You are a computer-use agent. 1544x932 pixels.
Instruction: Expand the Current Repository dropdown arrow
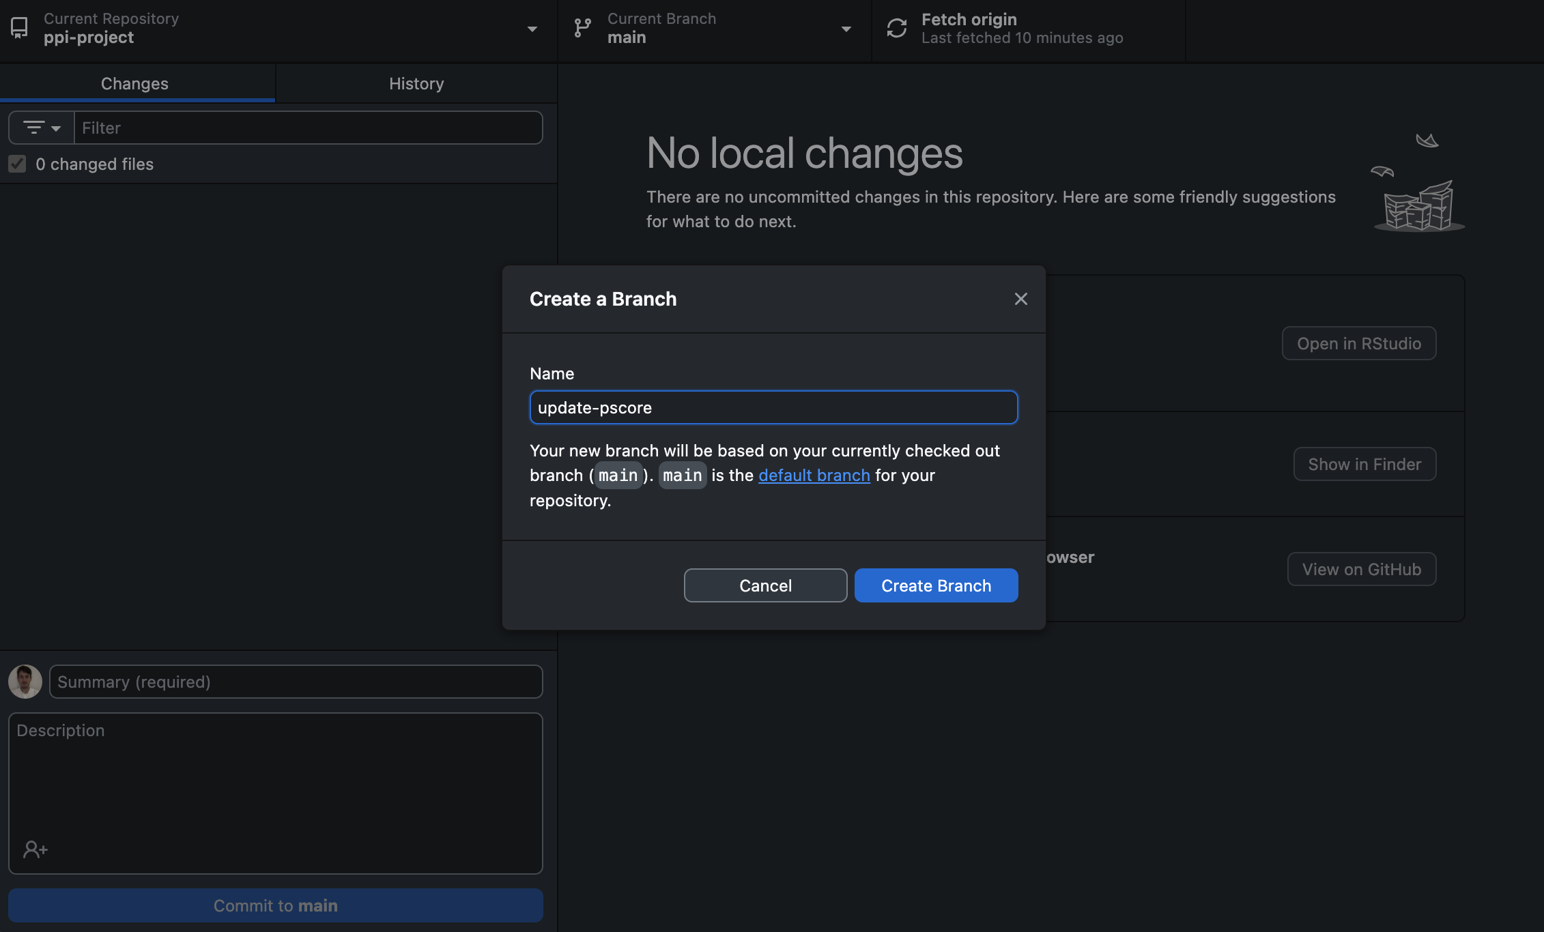[532, 29]
